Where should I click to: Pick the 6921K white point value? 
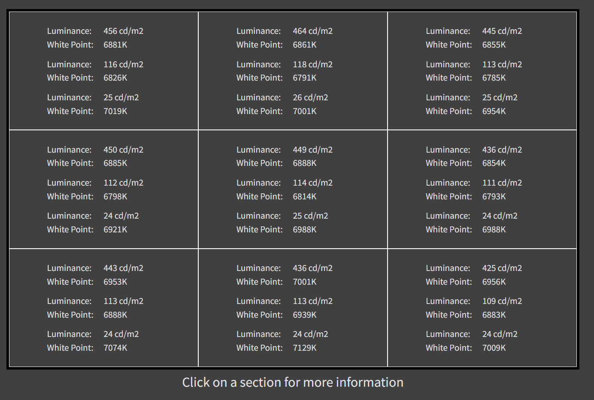[115, 229]
